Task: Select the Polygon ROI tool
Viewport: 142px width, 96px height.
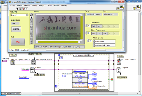Action: click(31, 34)
